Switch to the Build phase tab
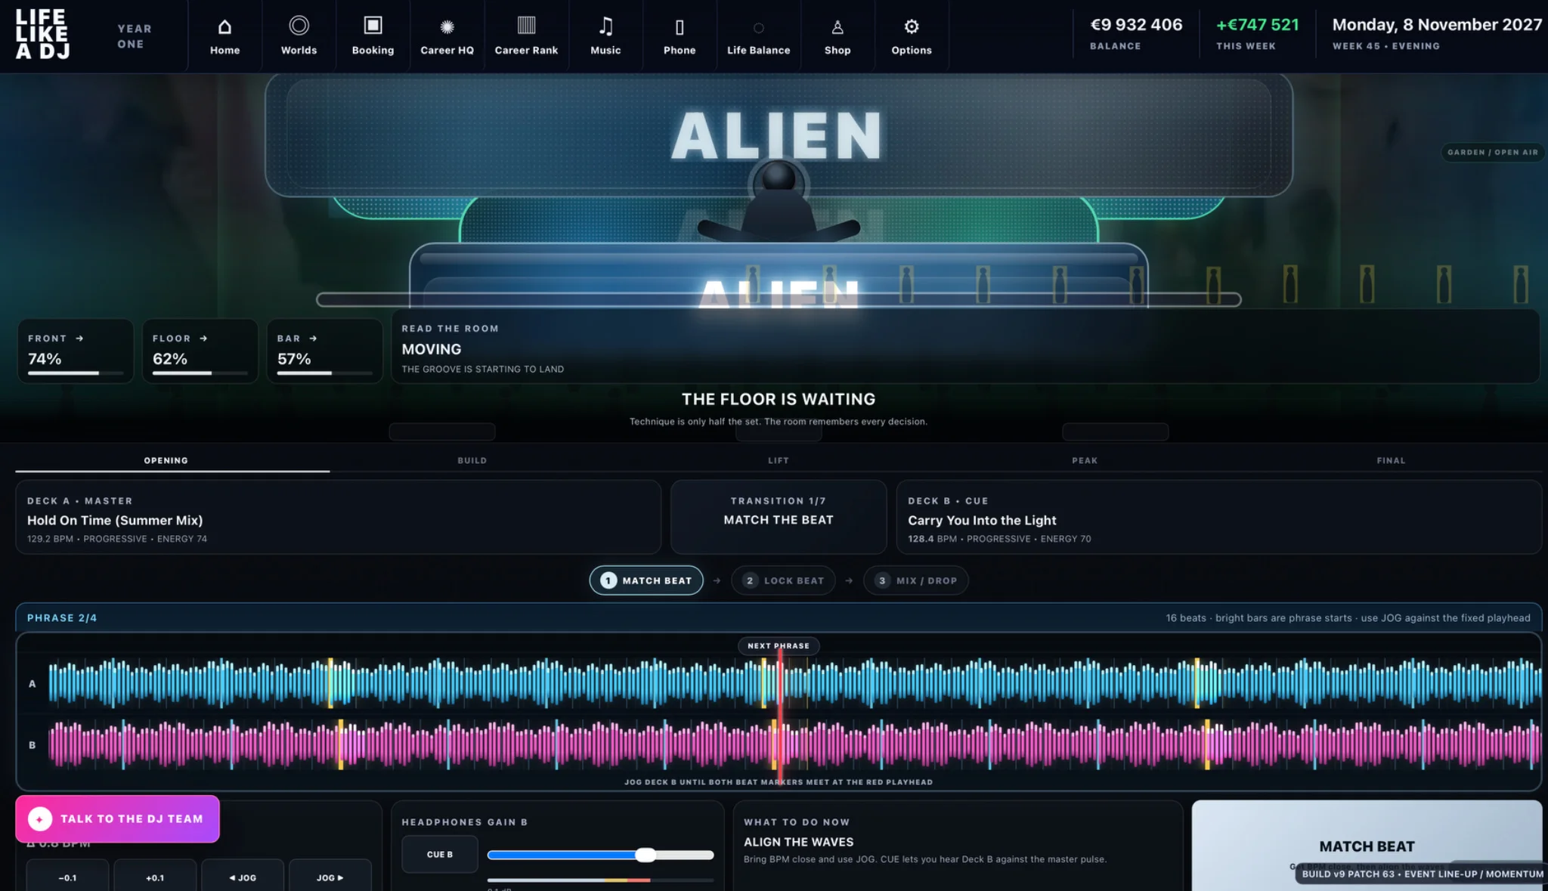This screenshot has width=1548, height=891. click(472, 460)
